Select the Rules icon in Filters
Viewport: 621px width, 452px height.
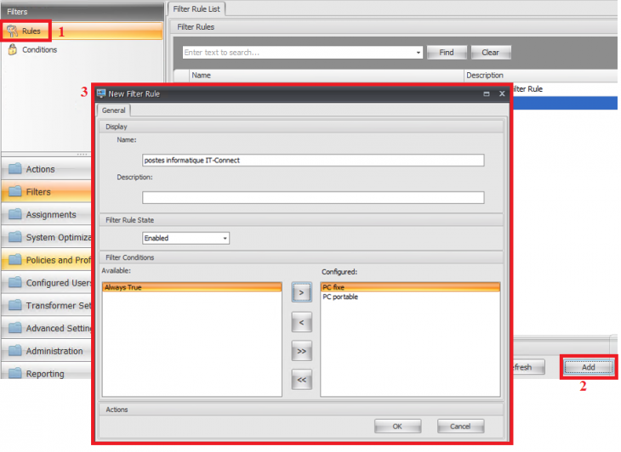click(12, 31)
